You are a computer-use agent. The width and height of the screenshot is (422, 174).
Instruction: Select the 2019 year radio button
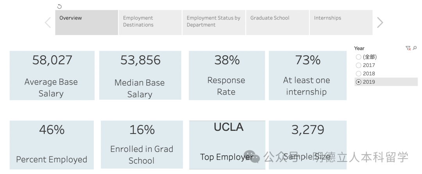[x=358, y=82]
